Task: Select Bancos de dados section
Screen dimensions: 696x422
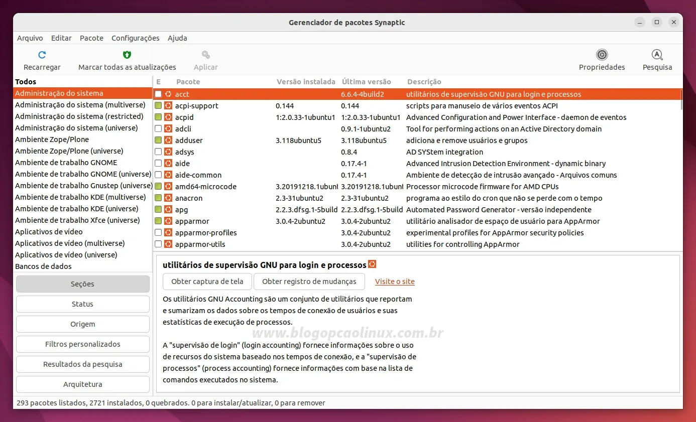Action: (x=83, y=266)
